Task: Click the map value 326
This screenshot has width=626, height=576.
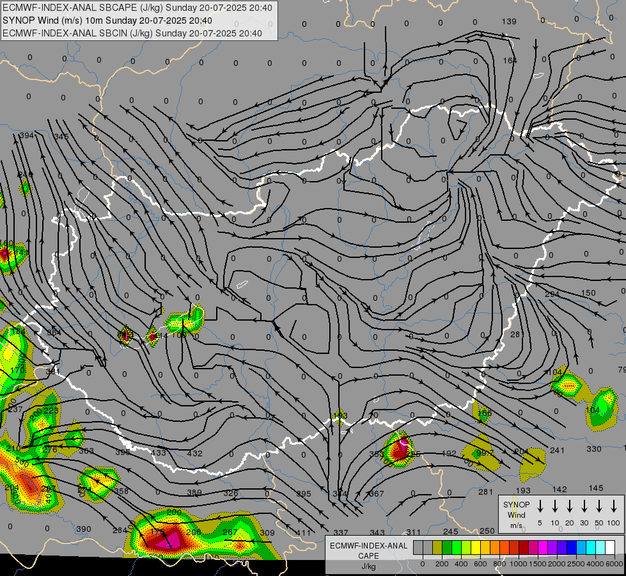Action: (x=231, y=493)
